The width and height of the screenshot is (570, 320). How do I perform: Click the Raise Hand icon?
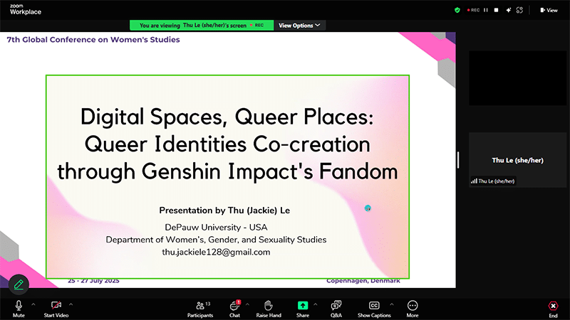click(x=269, y=305)
